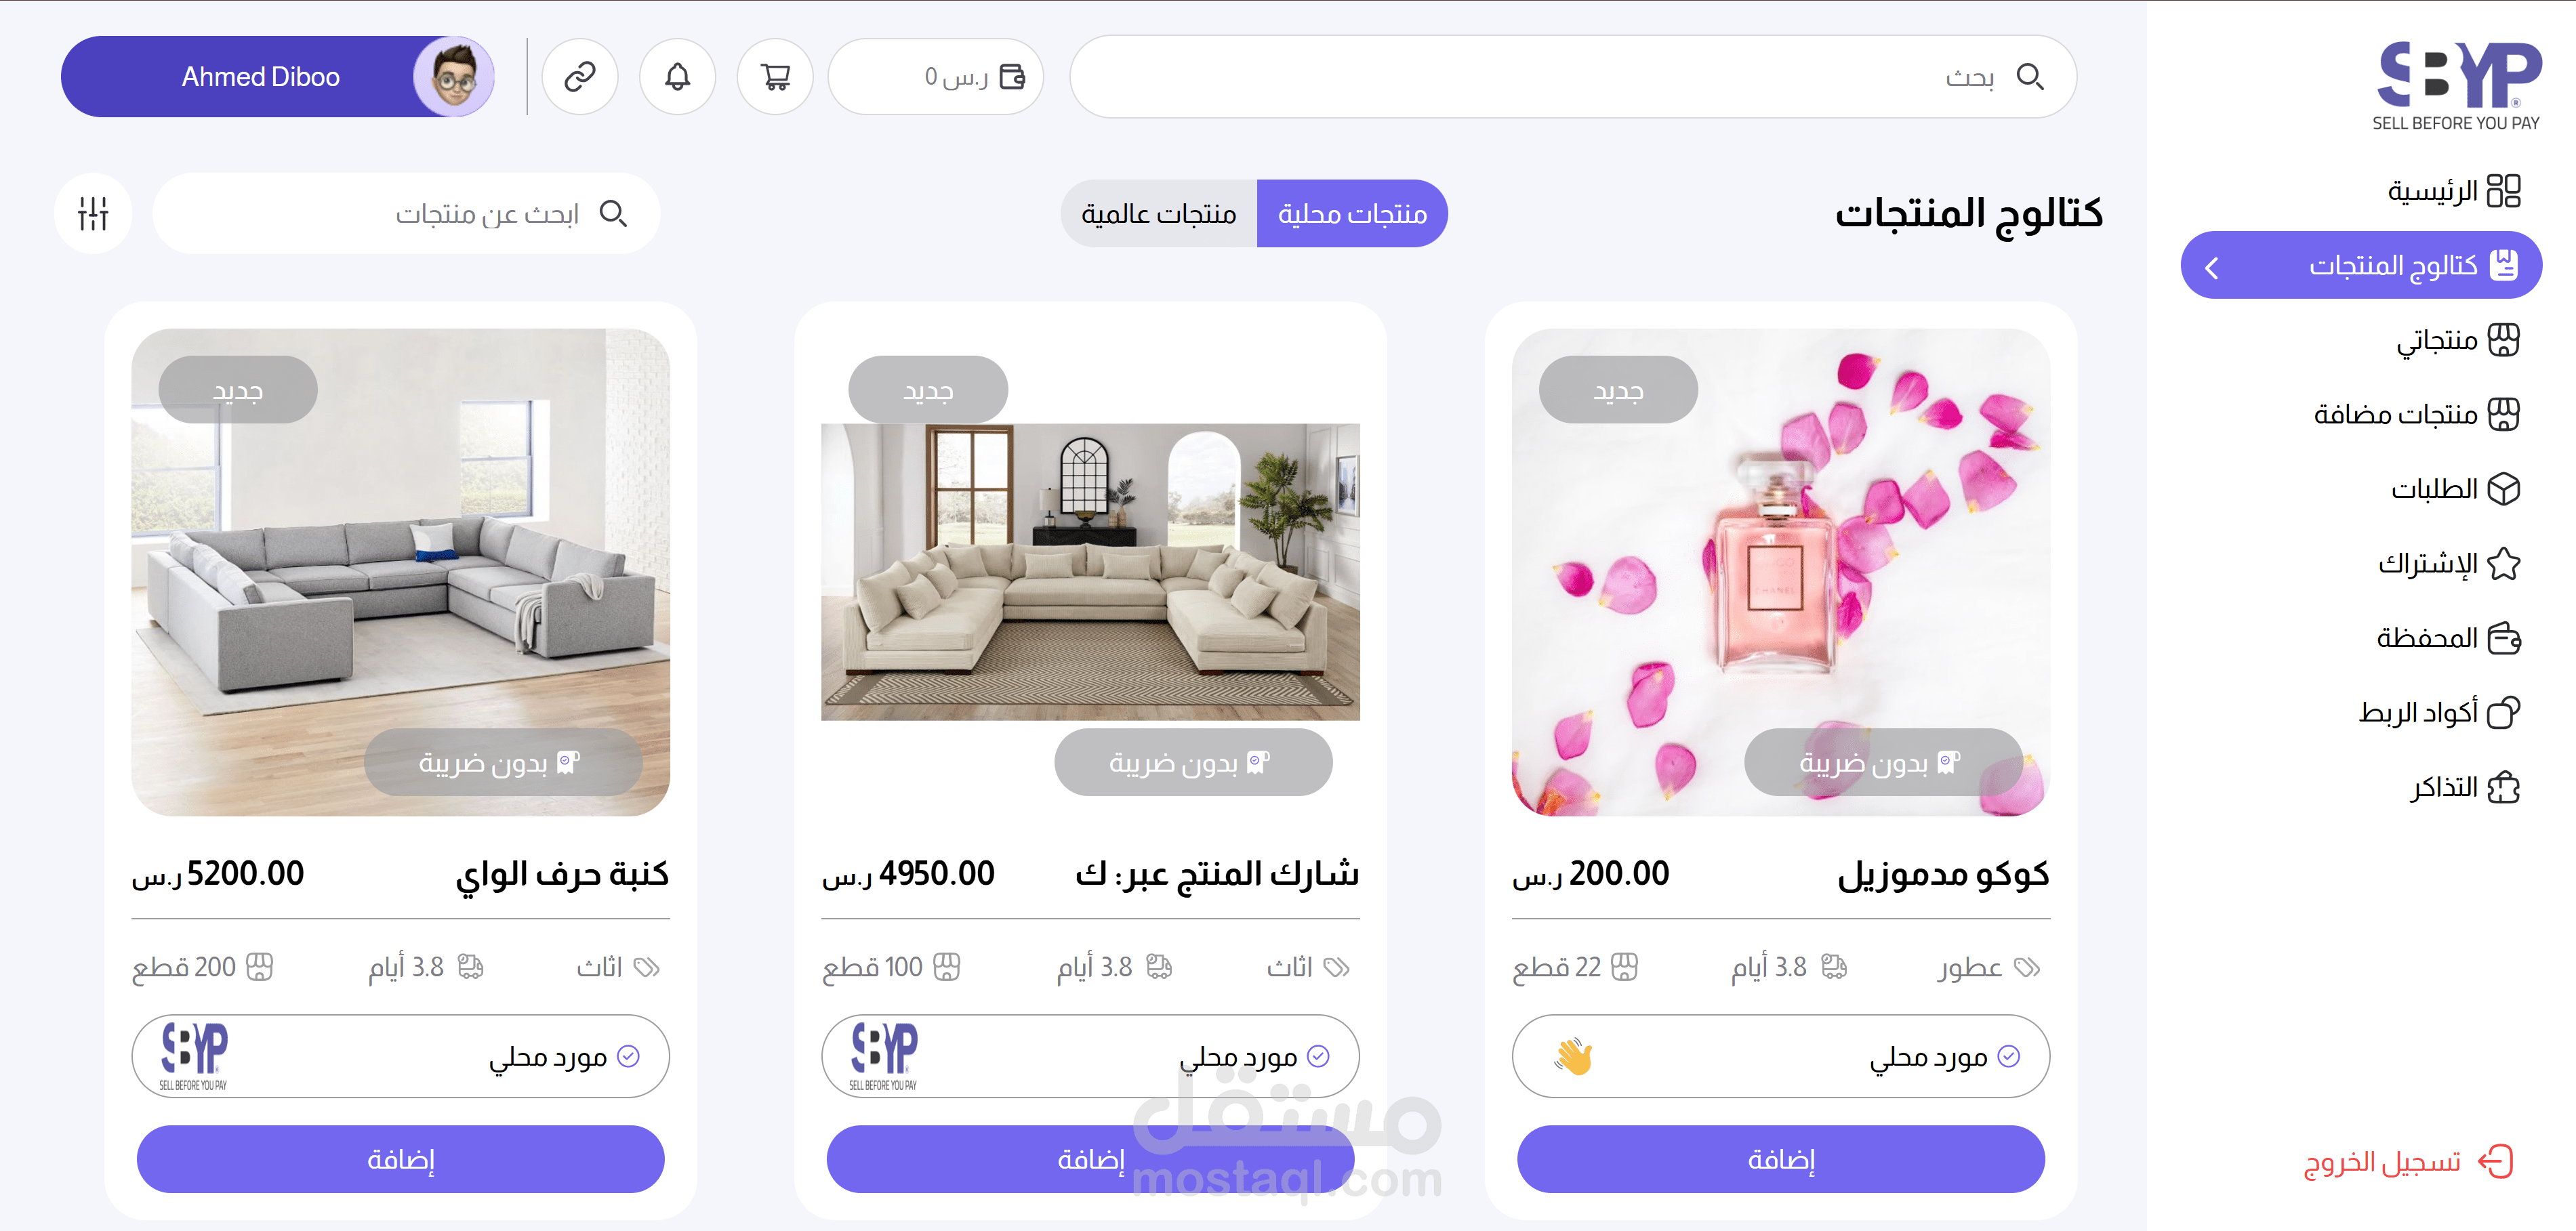Open المحفظة in the sidebar menu
The image size is (2576, 1231).
coord(2448,638)
